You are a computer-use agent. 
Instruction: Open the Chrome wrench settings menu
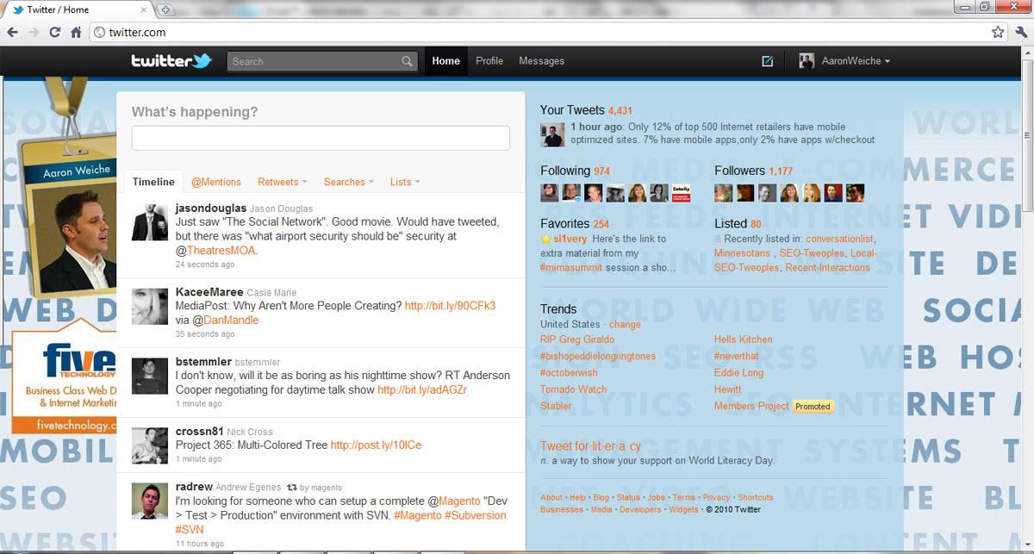coord(1021,32)
